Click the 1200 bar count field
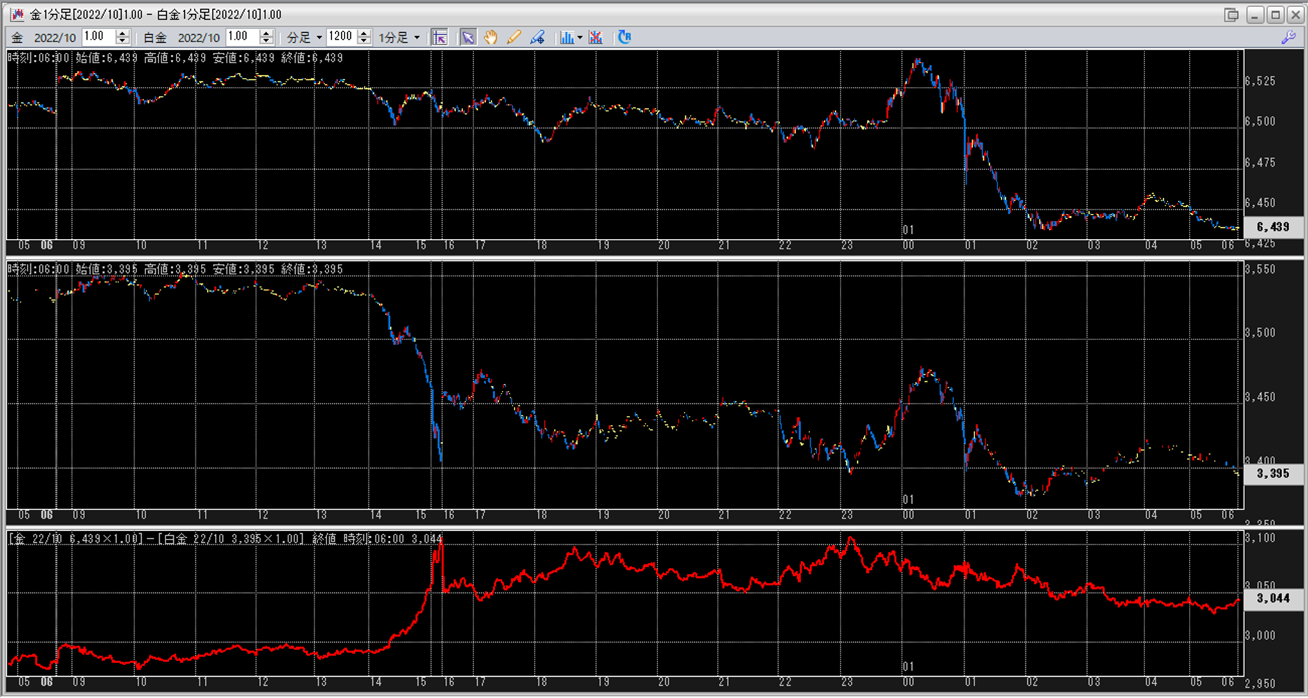Image resolution: width=1308 pixels, height=698 pixels. pos(341,37)
